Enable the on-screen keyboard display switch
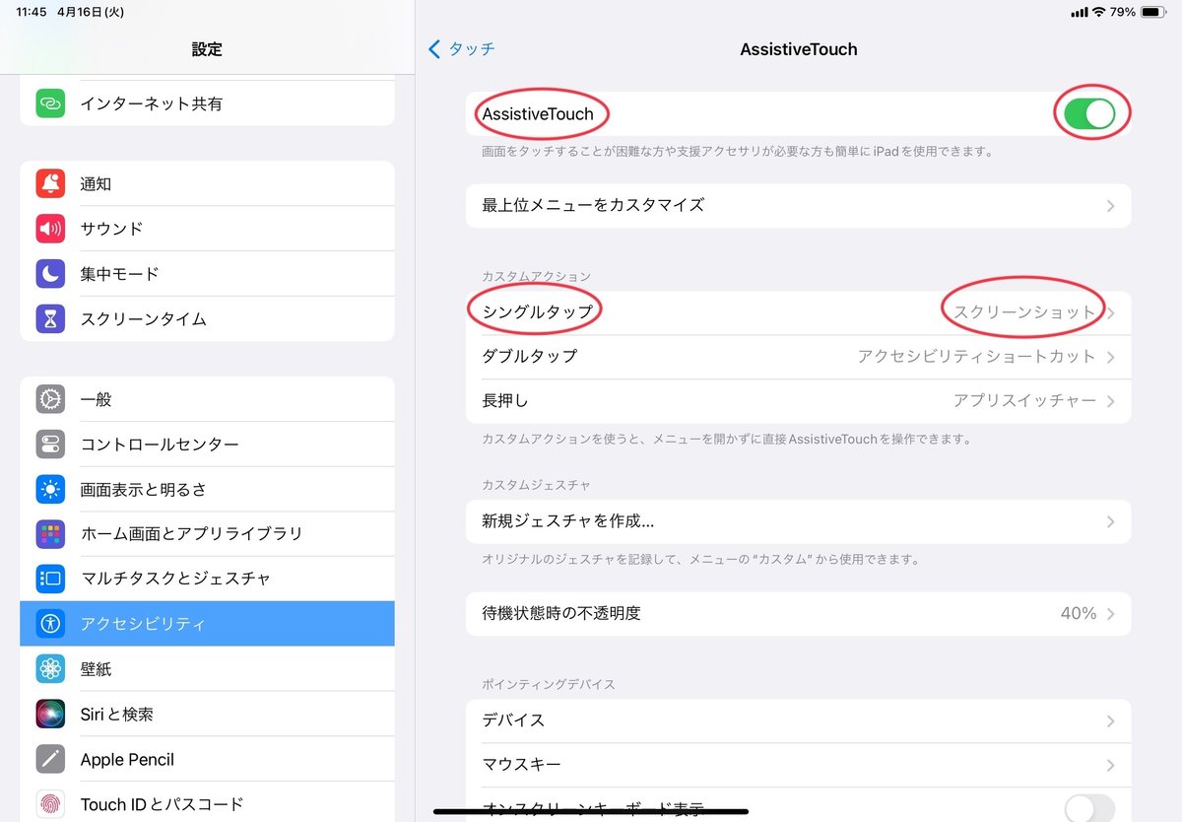 point(1090,808)
